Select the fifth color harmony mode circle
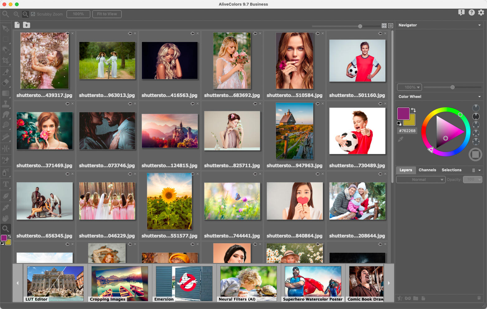 pos(476,141)
